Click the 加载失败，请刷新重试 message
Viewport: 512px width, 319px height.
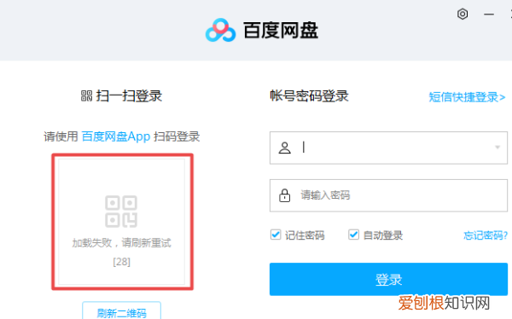(x=121, y=243)
